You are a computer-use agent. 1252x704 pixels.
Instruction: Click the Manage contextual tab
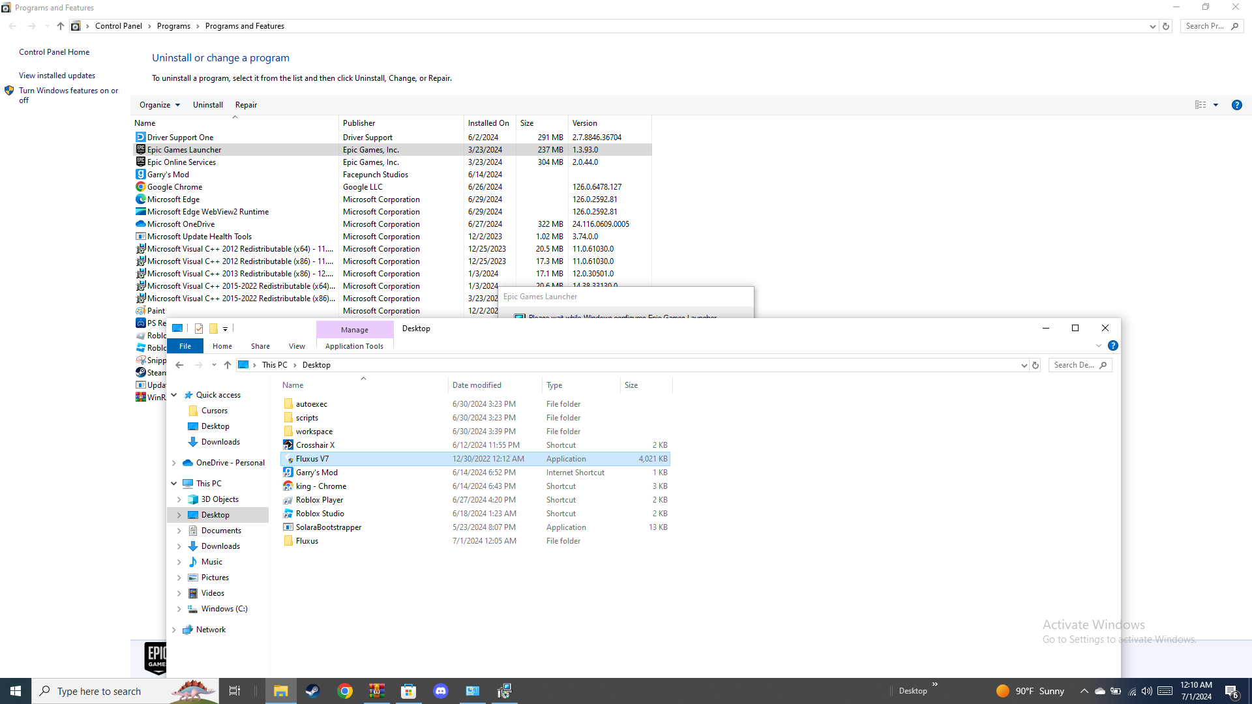click(x=355, y=330)
